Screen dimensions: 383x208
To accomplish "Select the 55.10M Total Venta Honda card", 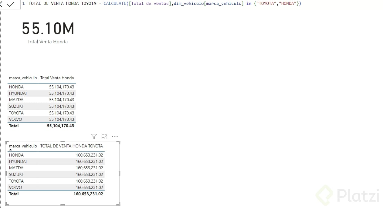I will pyautogui.click(x=47, y=30).
